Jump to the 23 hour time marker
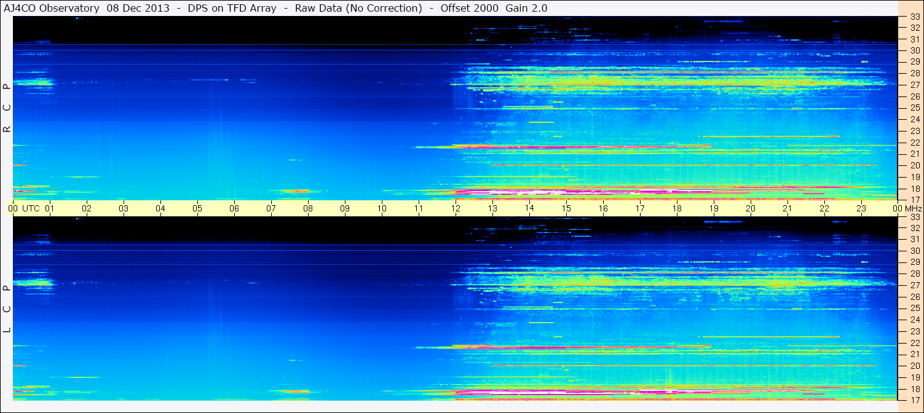 click(x=861, y=208)
